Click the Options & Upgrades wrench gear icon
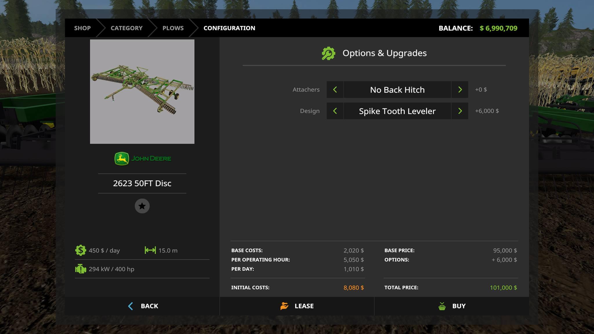 pyautogui.click(x=328, y=53)
